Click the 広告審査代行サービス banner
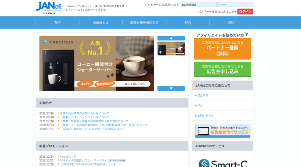 (x=223, y=131)
